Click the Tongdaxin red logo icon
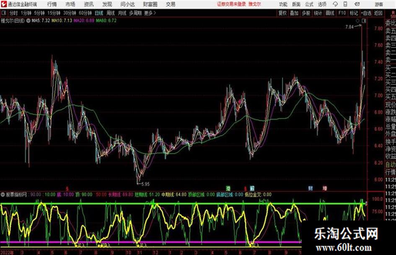The width and height of the screenshot is (396, 255). point(3,4)
